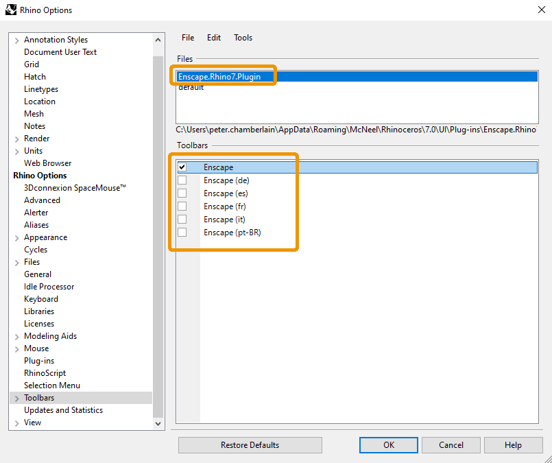Open the Linetypes options page
Viewport: 552px width, 463px height.
coord(41,89)
